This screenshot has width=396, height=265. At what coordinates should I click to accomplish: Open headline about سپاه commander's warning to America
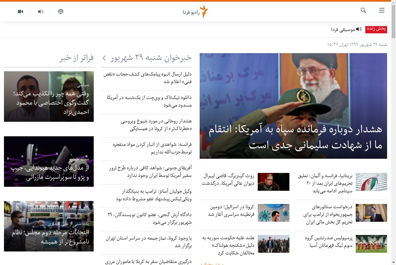tap(295, 137)
